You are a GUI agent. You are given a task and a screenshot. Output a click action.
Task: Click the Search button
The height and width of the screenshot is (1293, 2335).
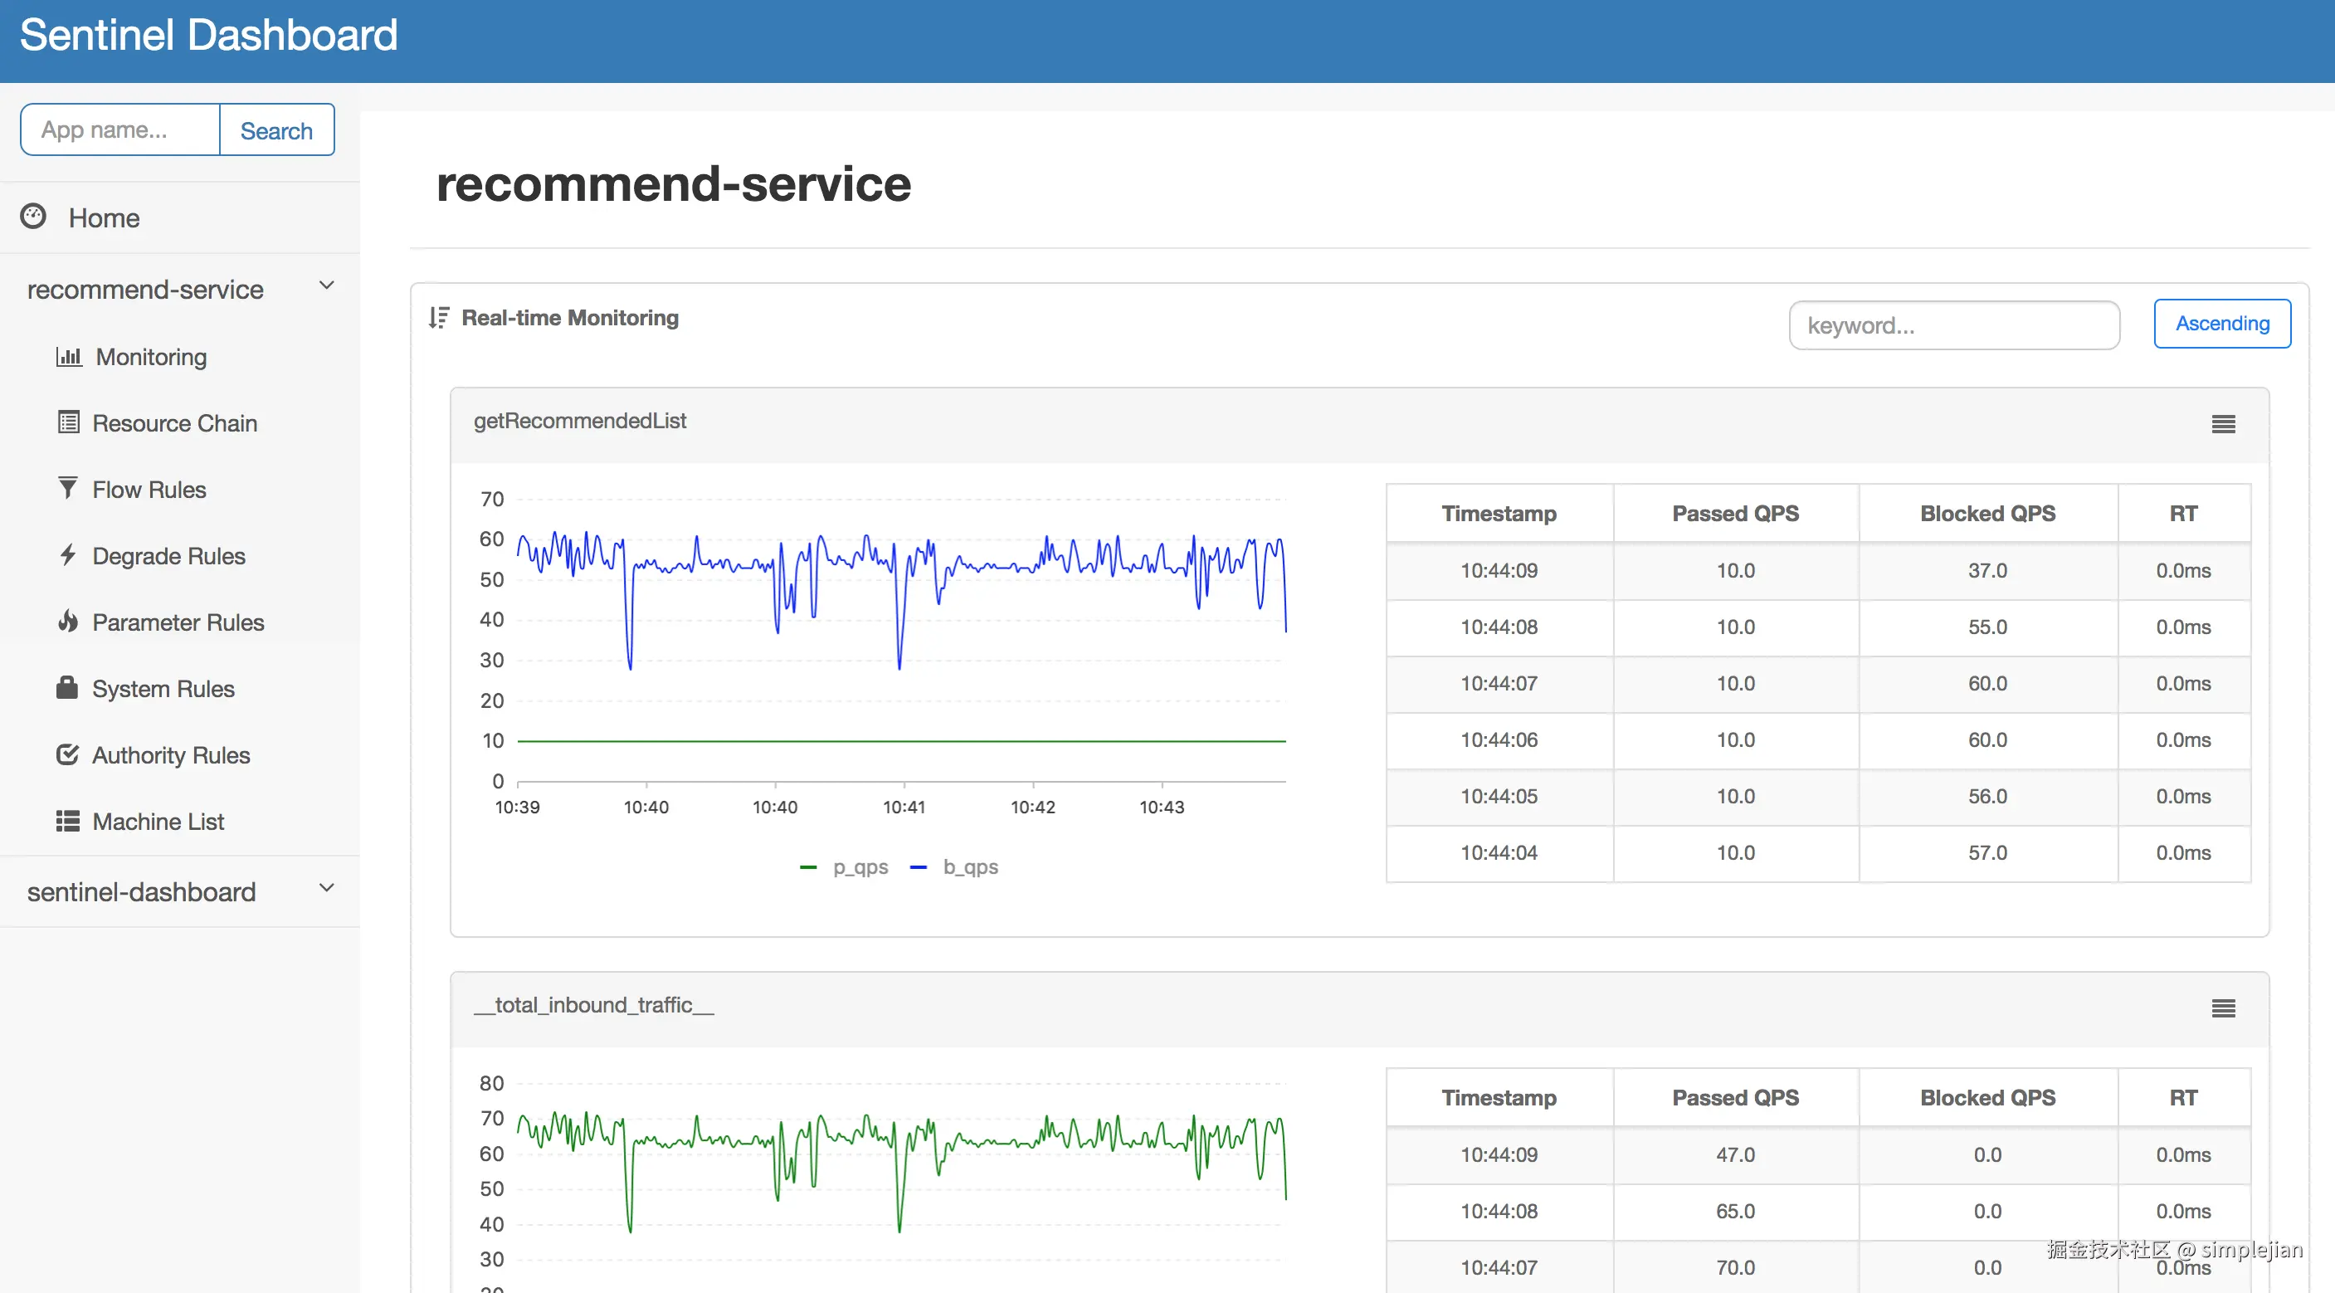coord(276,129)
